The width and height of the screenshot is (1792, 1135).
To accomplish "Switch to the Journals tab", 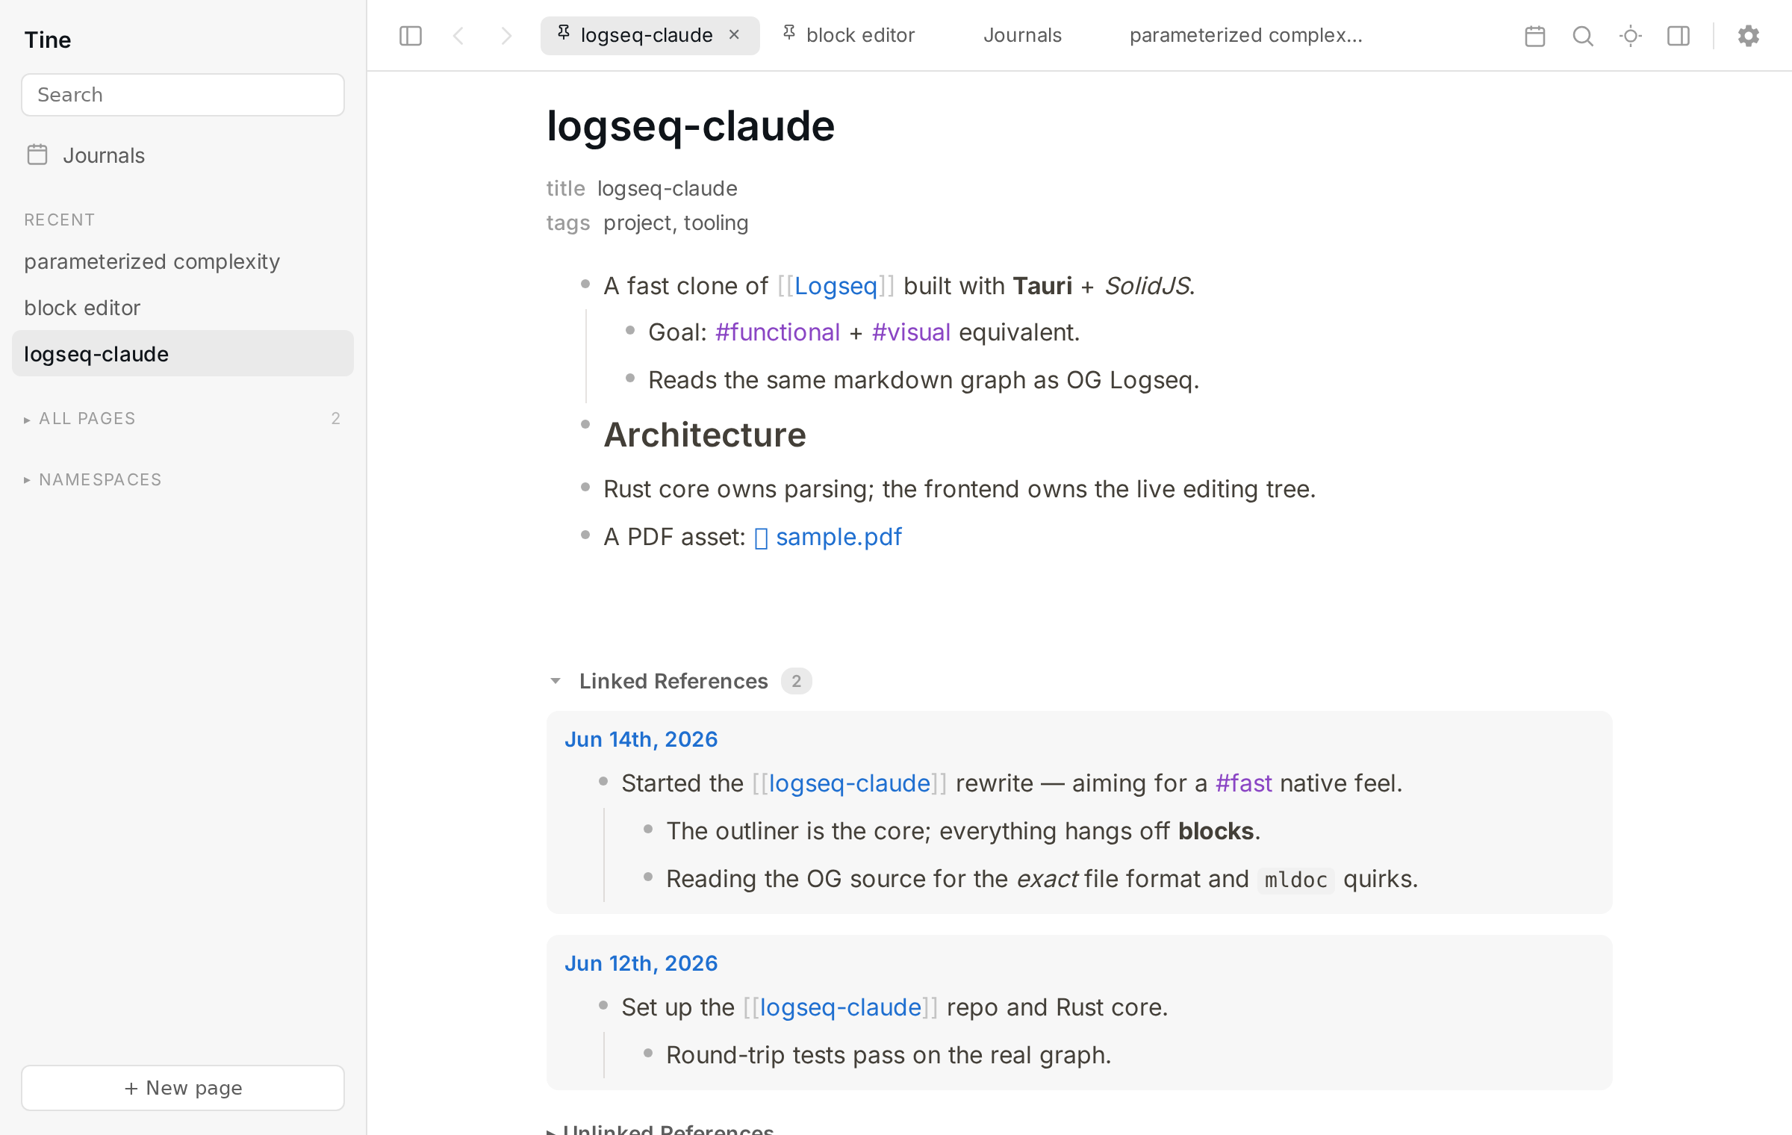I will click(x=1022, y=35).
